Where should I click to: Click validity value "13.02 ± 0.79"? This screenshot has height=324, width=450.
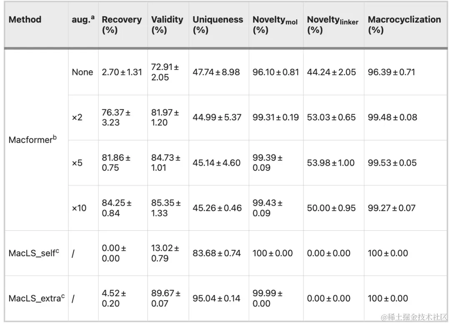[x=165, y=253]
